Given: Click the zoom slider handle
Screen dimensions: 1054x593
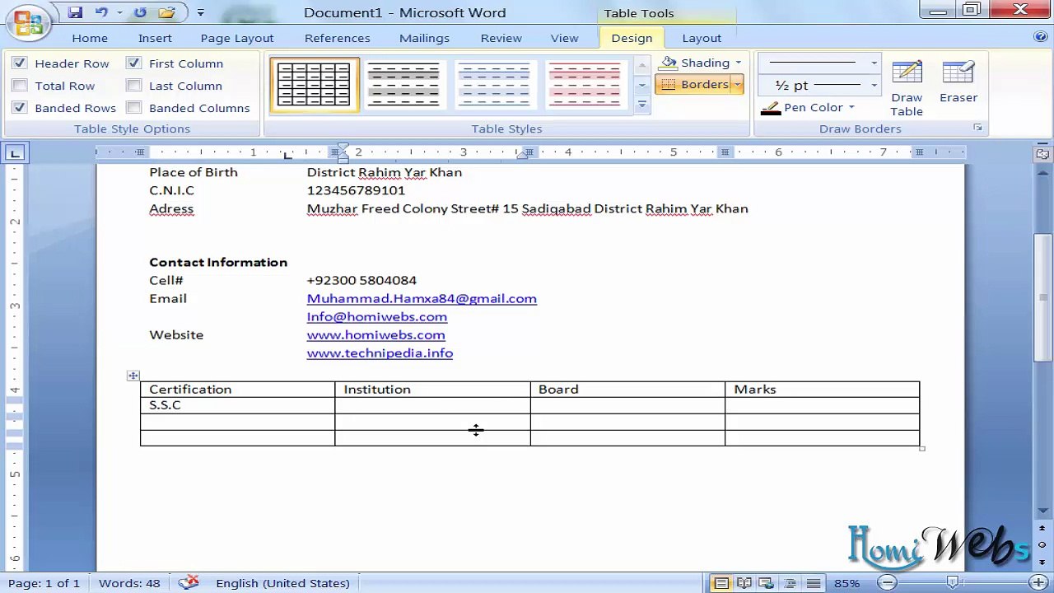Looking at the screenshot, I should (953, 583).
